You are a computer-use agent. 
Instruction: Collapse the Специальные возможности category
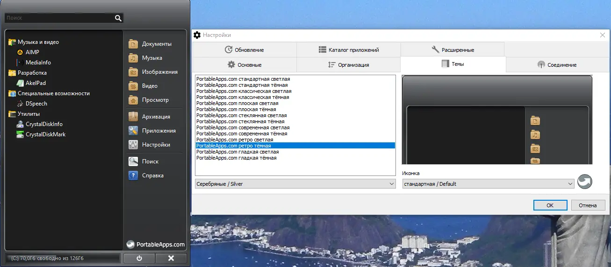[12, 93]
